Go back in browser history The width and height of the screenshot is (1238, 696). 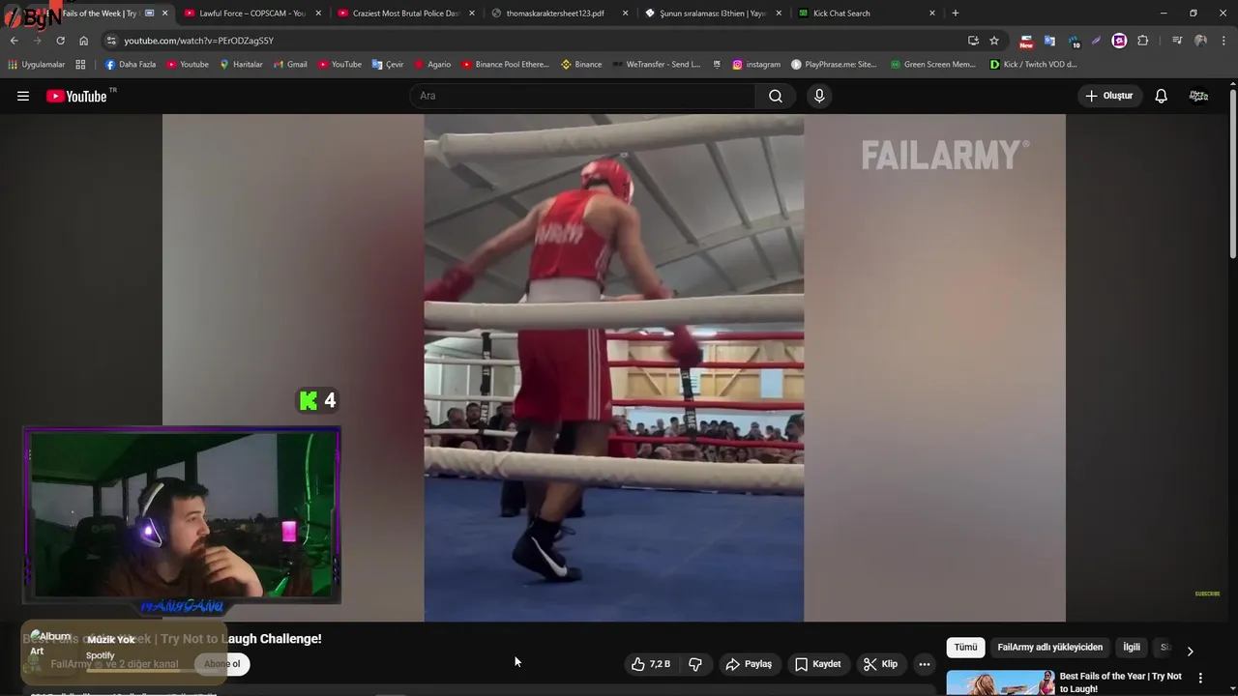14,41
